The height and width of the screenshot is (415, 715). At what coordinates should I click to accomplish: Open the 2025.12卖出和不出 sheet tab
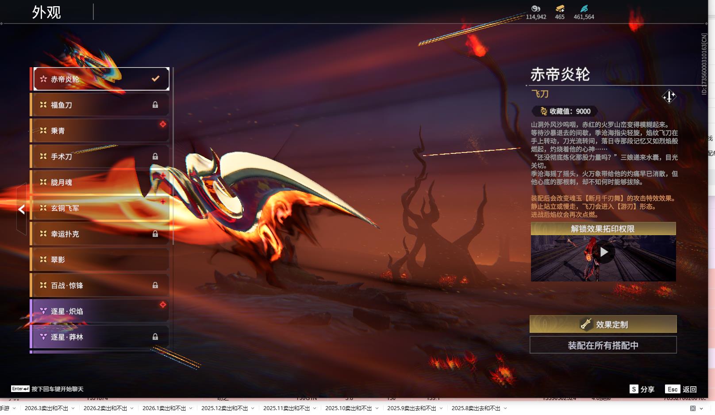pos(225,408)
